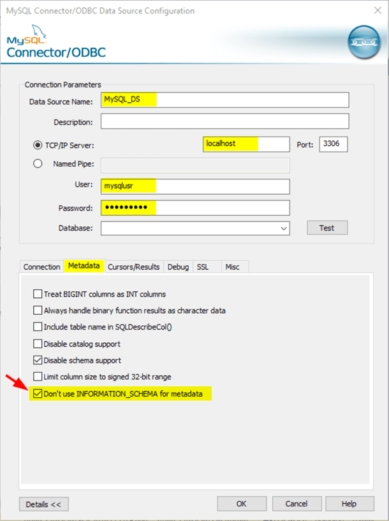Screen dimensions: 389x521
Task: Click the ODBC chain link icon
Action: pos(364,42)
